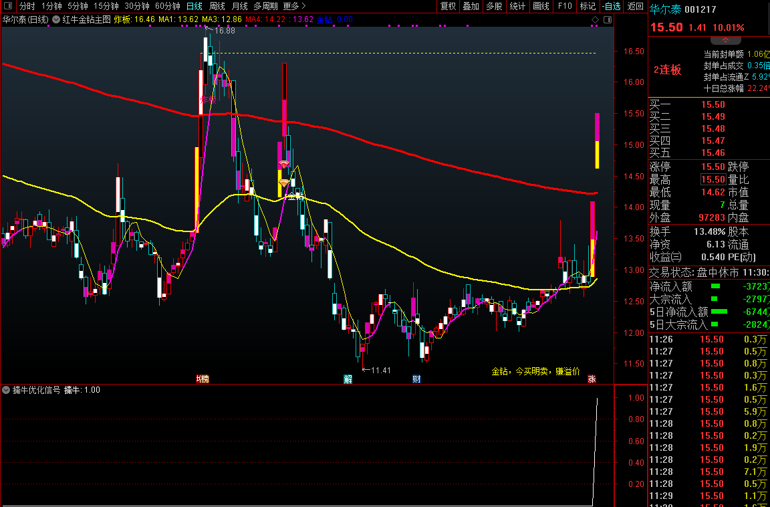This screenshot has height=507, width=770.
Task: Click the 十日总涨幅 label
Action: coord(723,88)
